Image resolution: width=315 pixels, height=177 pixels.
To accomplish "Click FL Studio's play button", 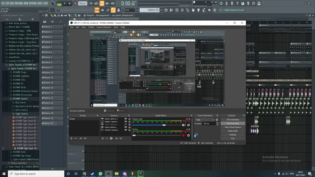I will point(64,3).
